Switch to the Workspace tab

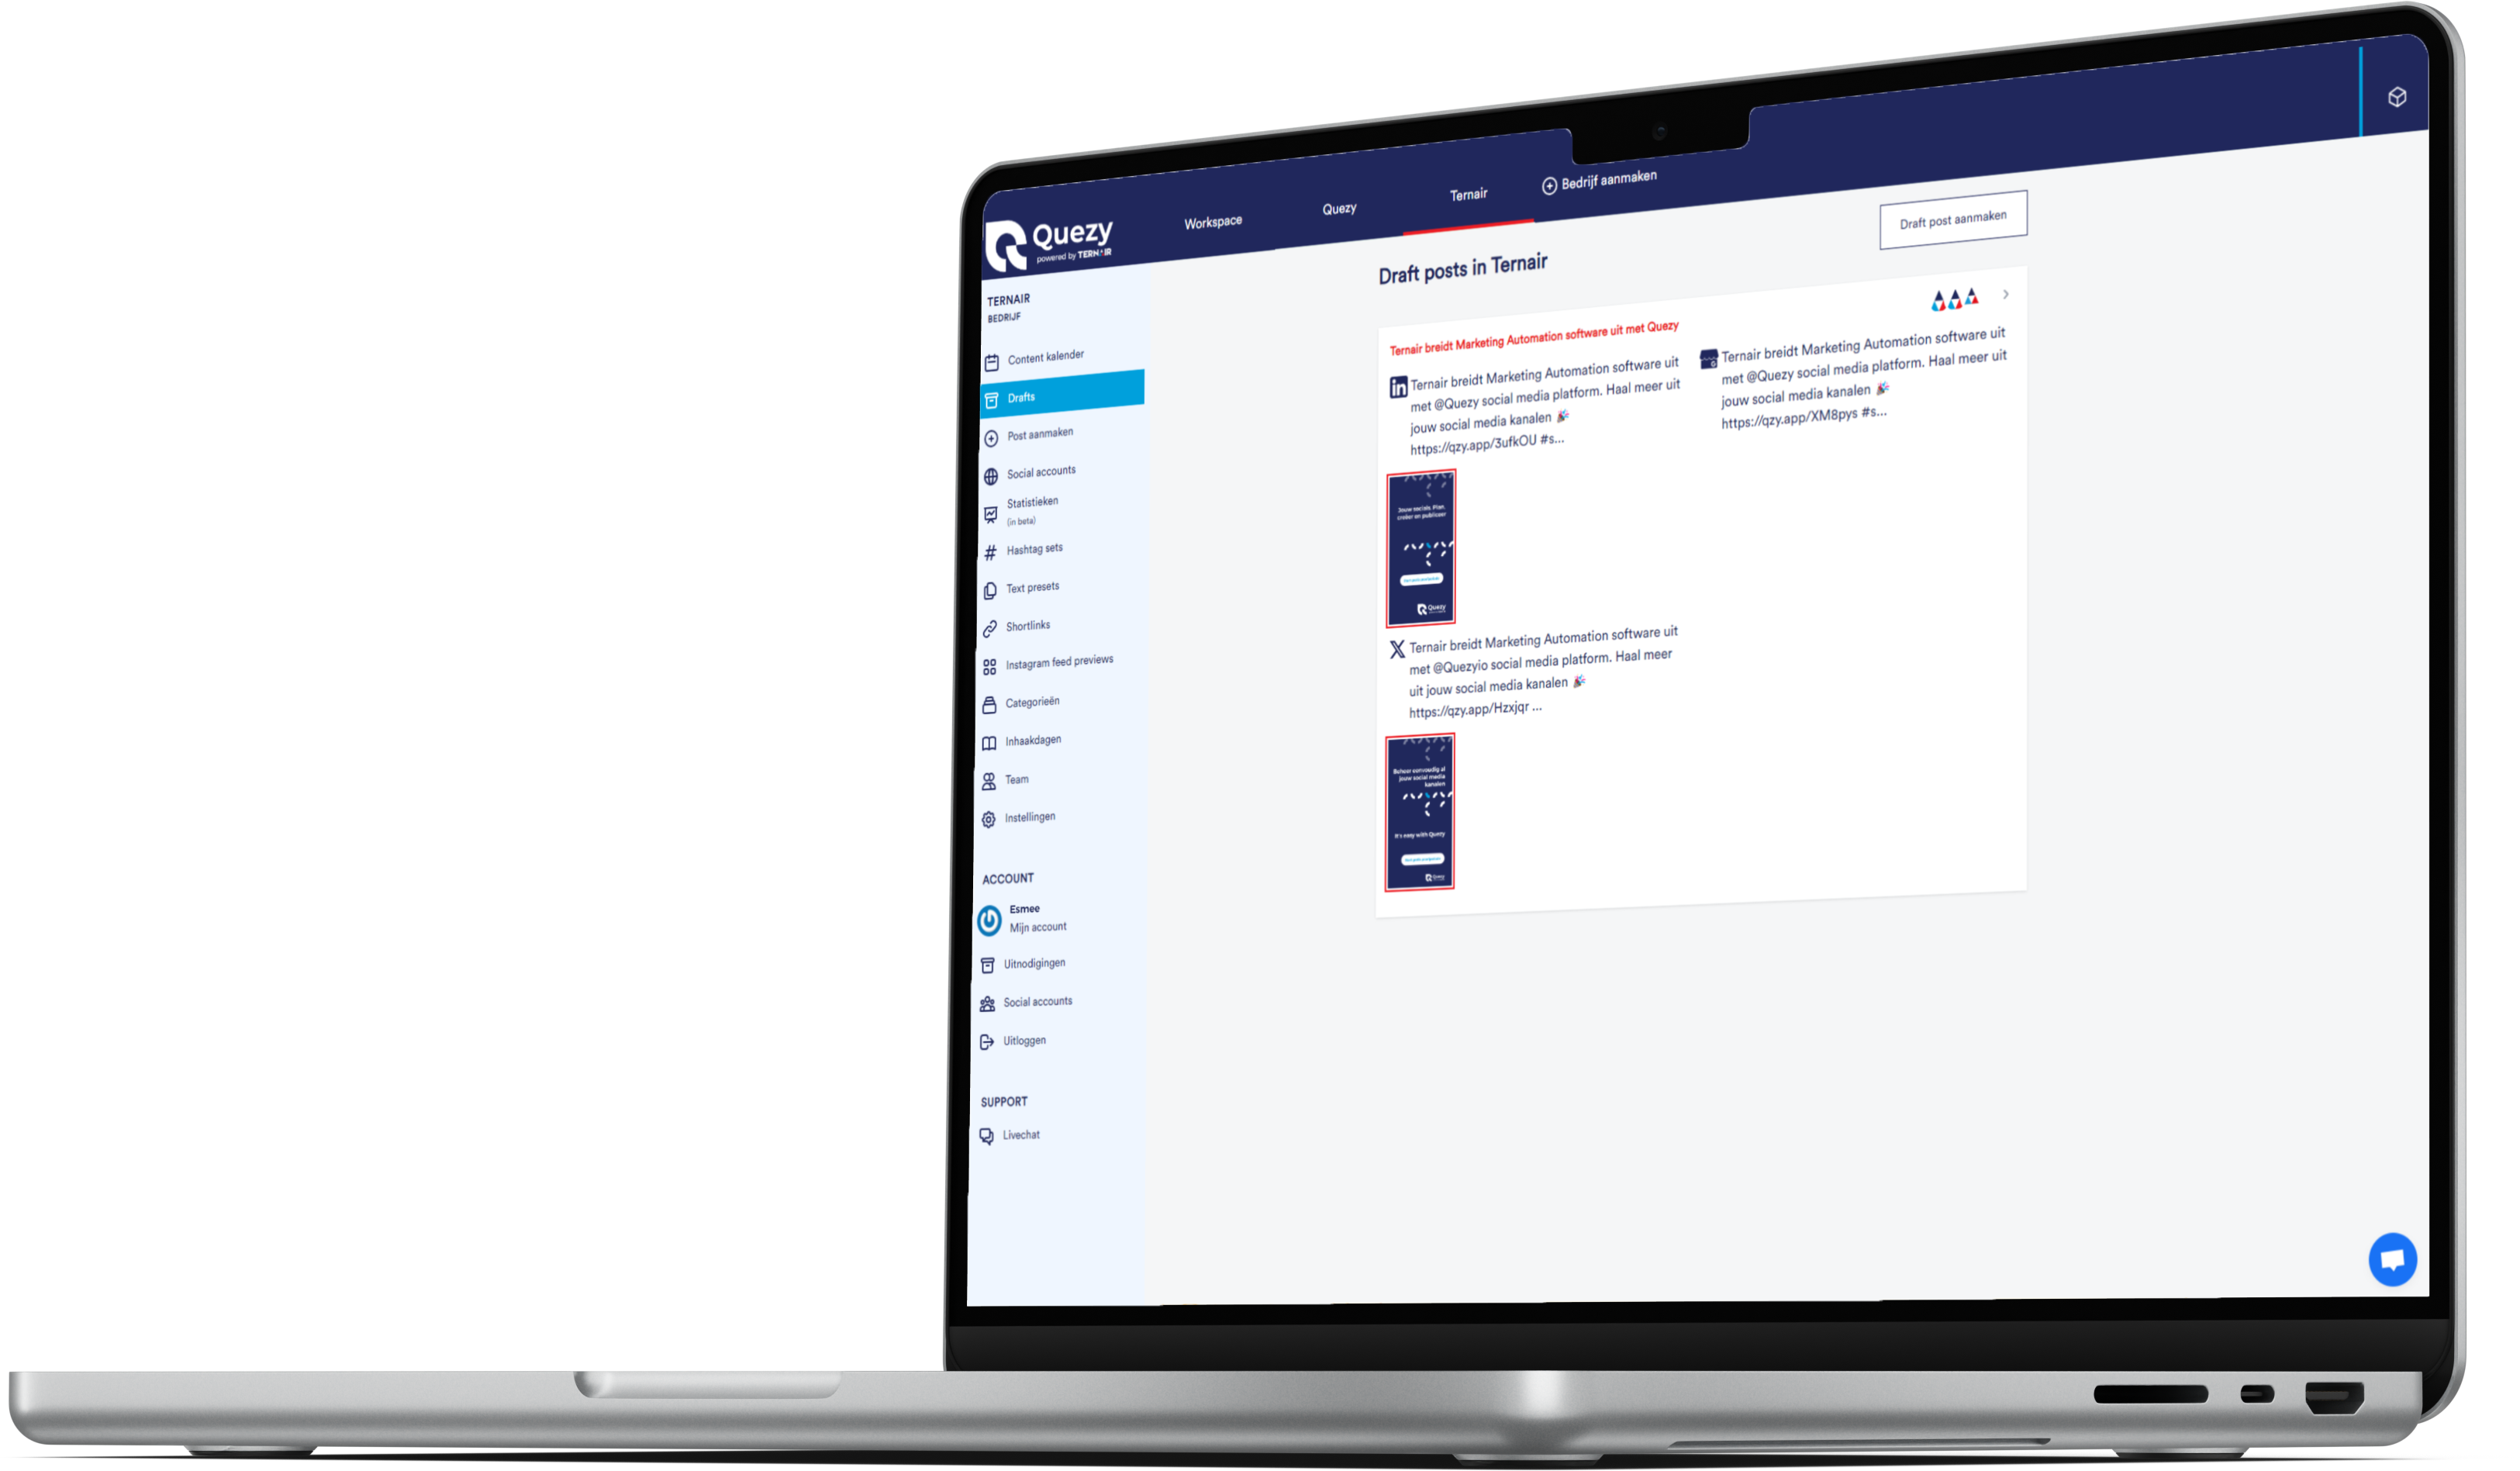click(x=1213, y=217)
